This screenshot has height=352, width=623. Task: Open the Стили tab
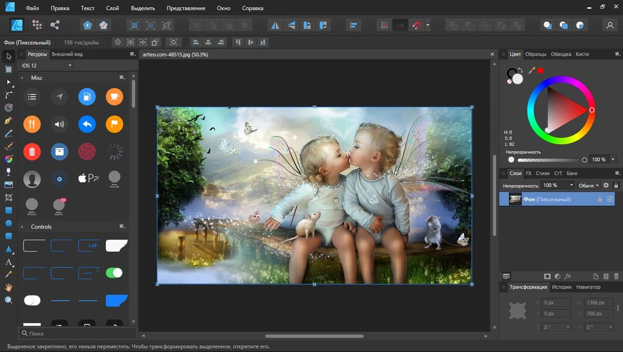tap(542, 173)
